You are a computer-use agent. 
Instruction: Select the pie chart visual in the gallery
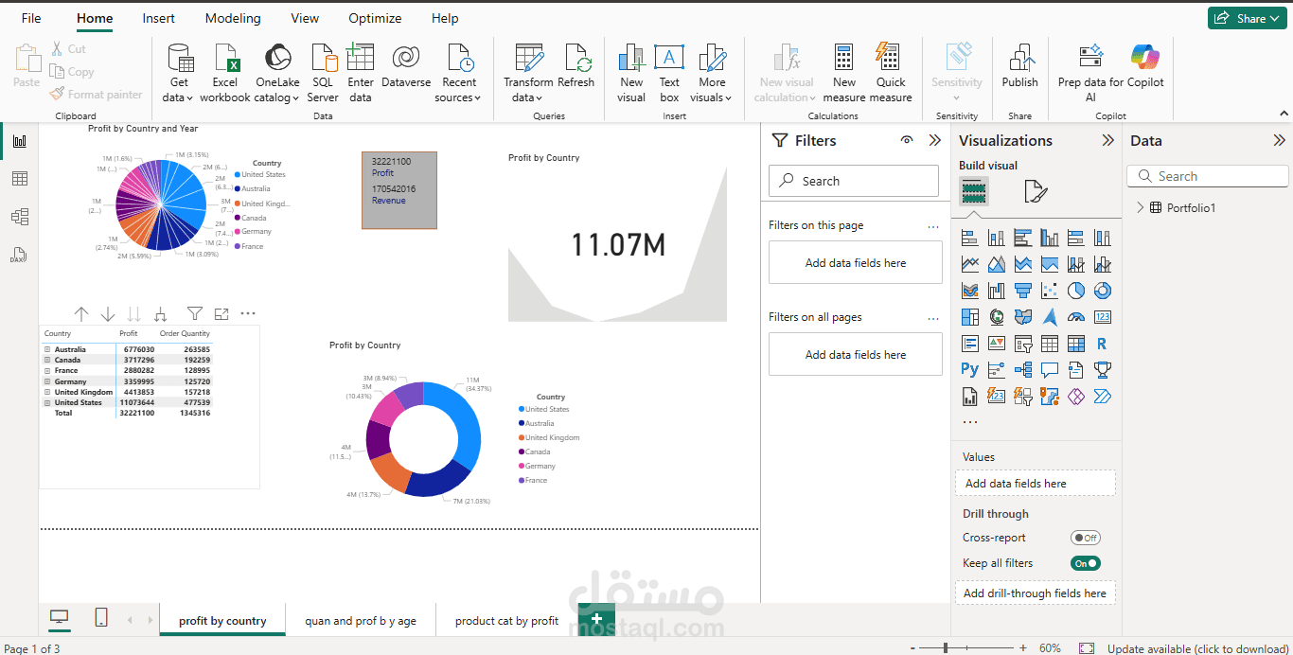click(x=1075, y=291)
